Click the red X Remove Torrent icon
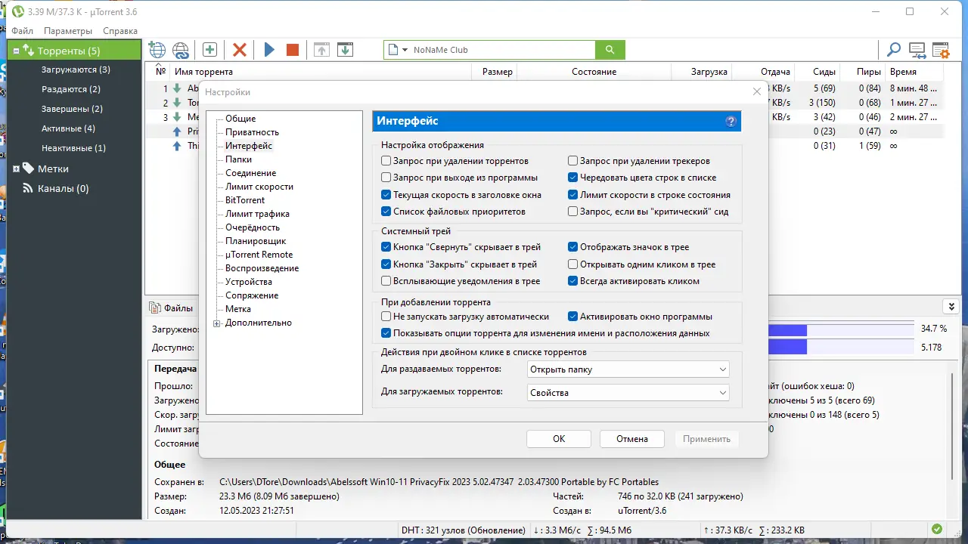Image resolution: width=968 pixels, height=544 pixels. (x=240, y=50)
